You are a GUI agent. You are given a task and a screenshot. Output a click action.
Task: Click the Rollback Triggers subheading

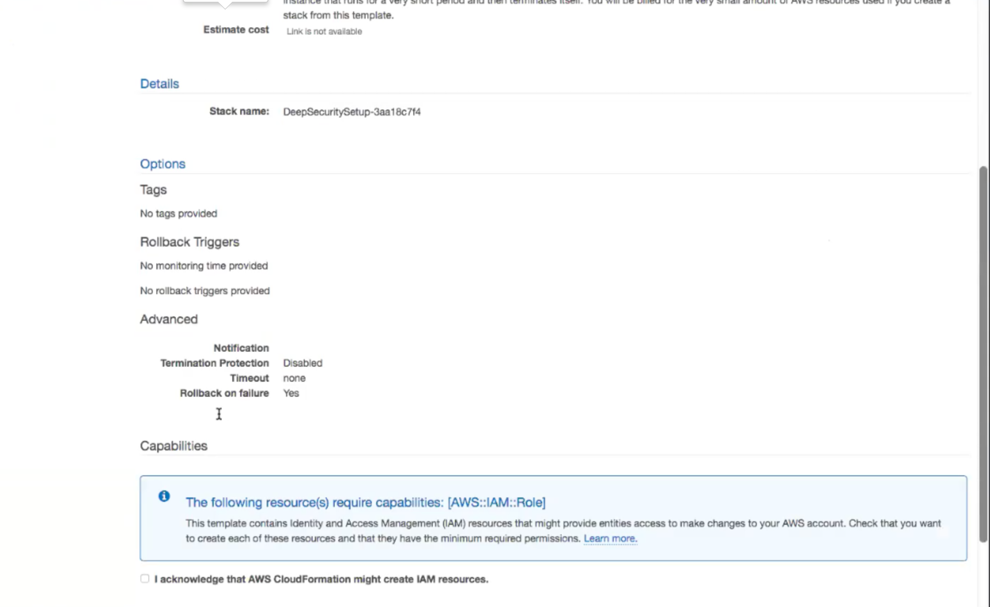point(189,242)
